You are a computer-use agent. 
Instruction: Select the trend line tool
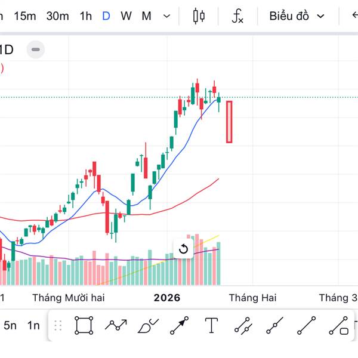[307, 325]
